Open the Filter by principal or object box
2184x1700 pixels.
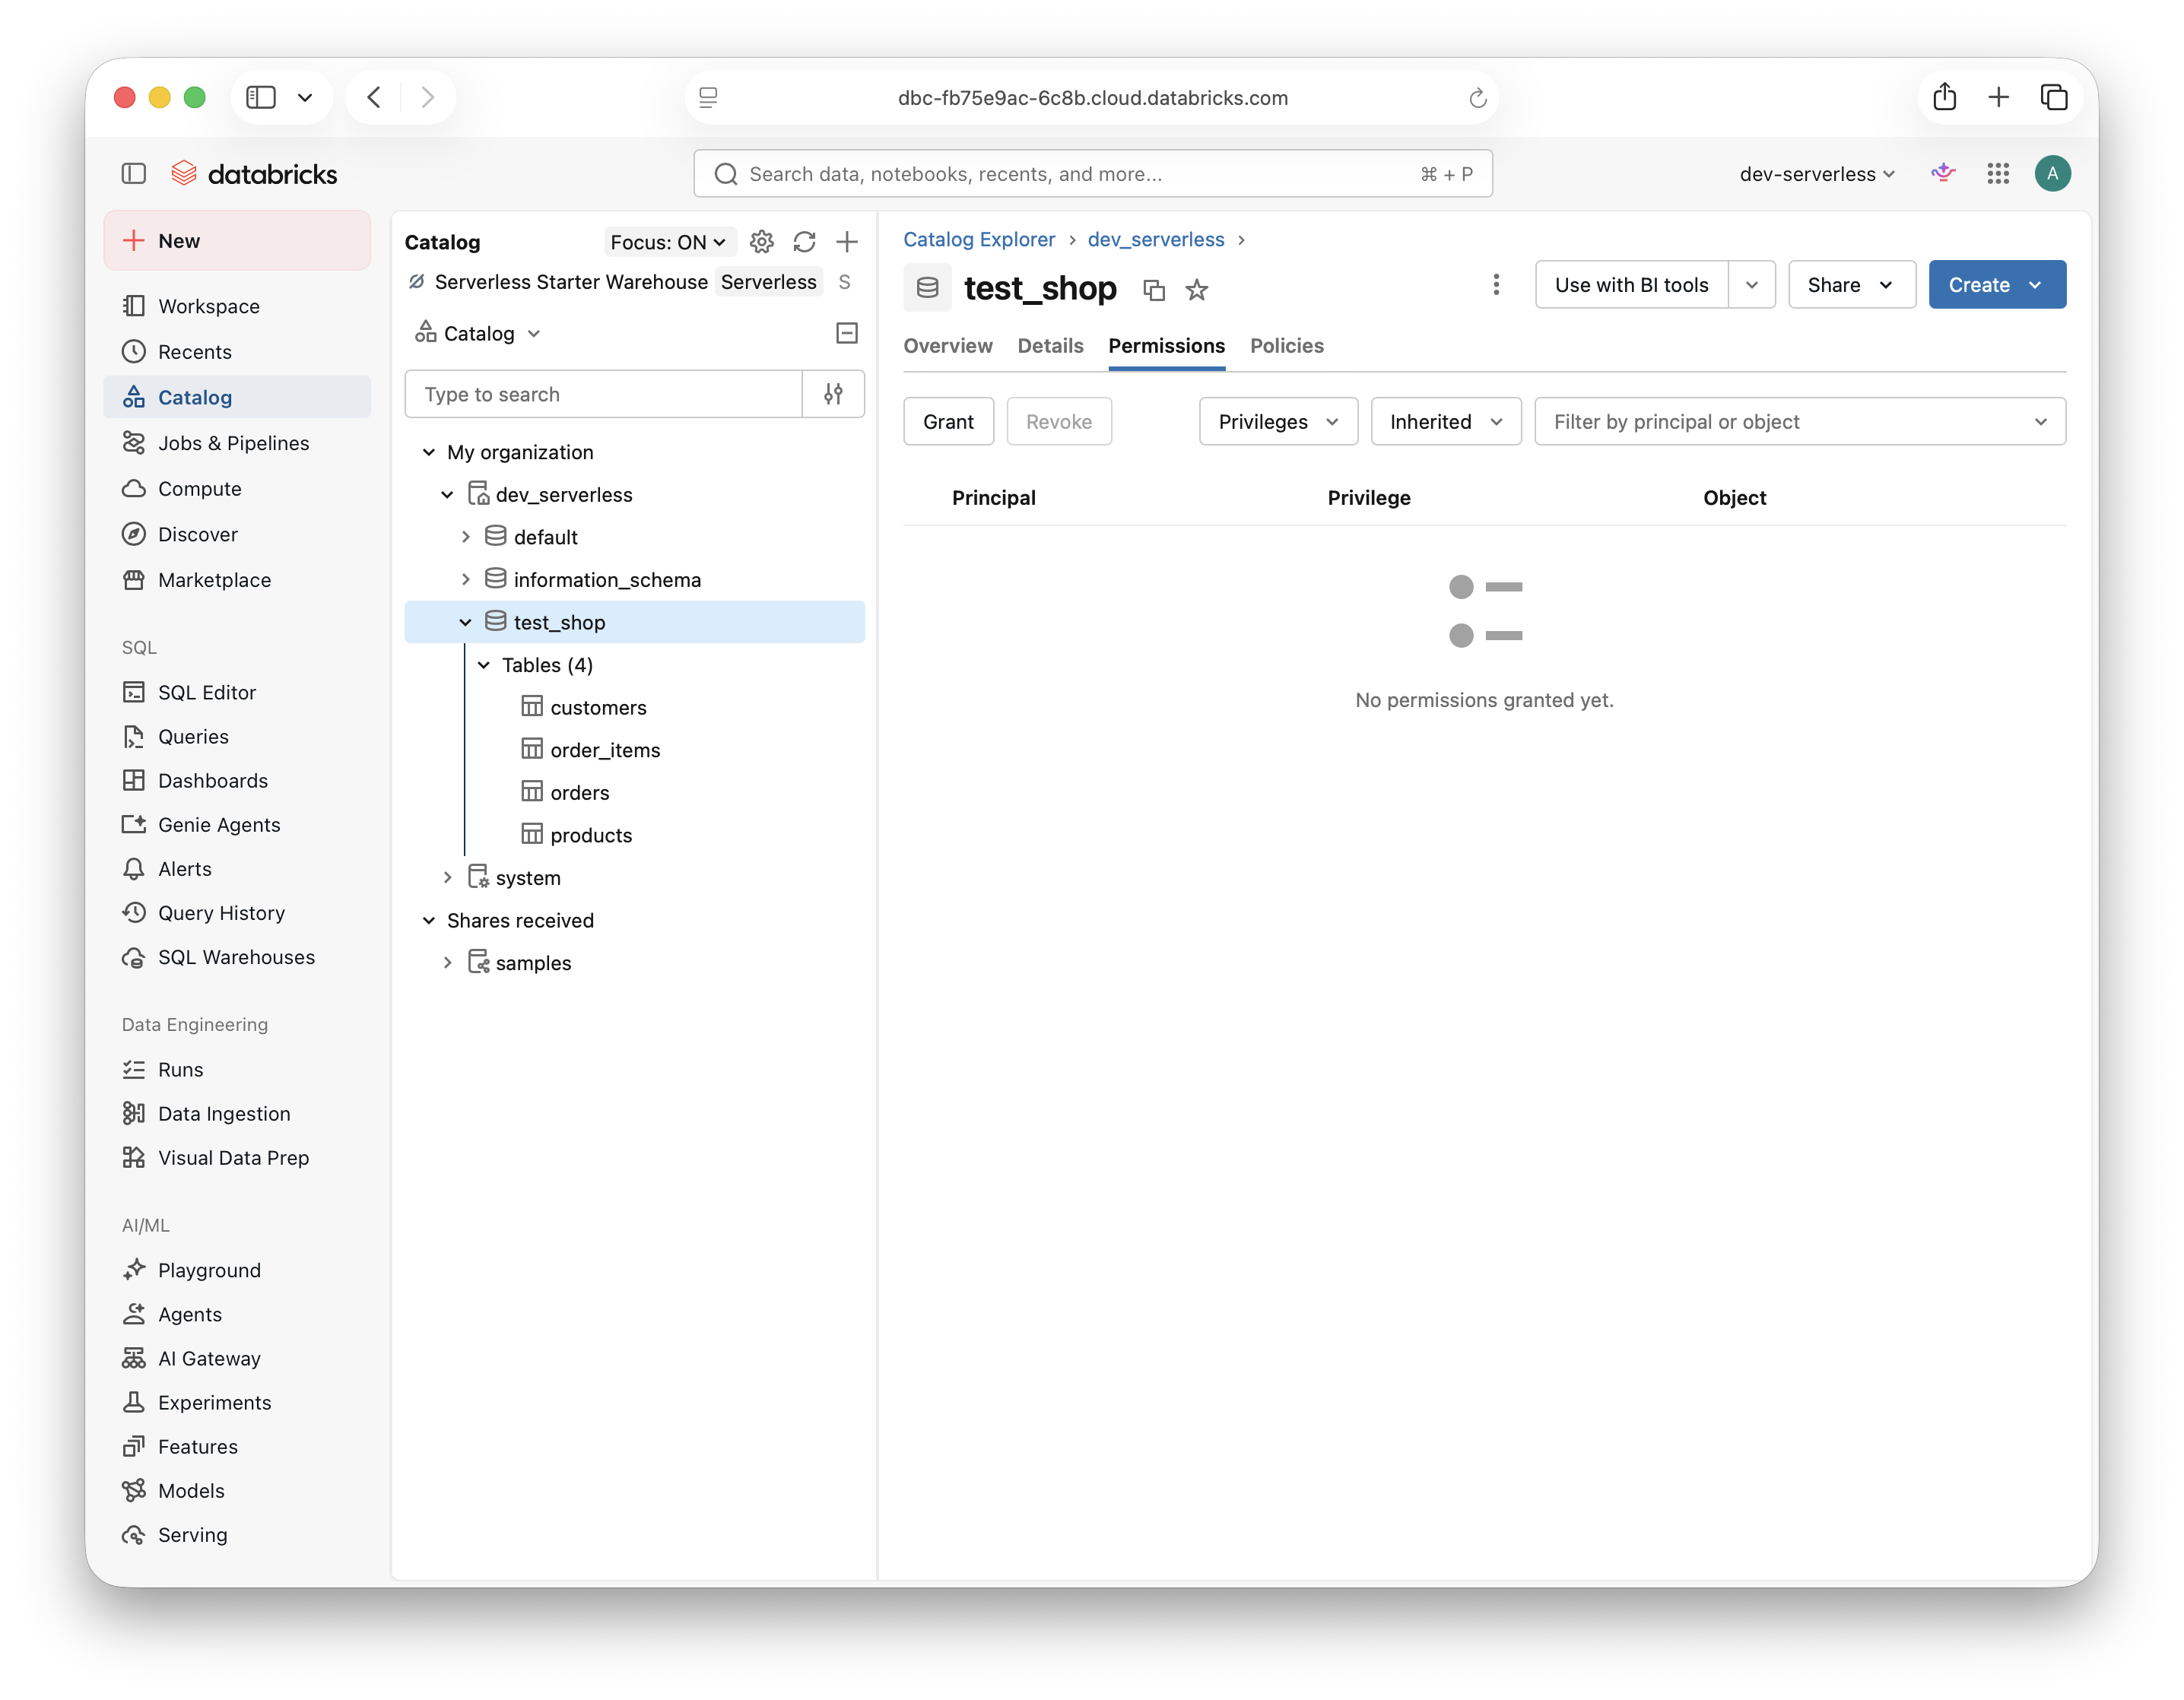coord(1799,421)
